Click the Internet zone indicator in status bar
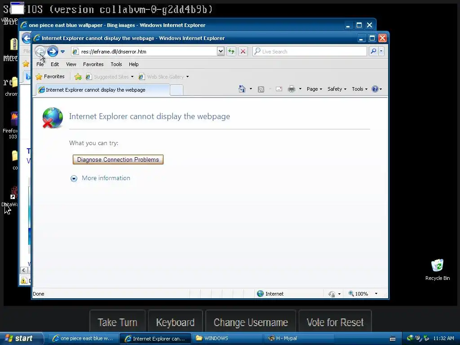Screen dimensions: 460x345 (x=270, y=294)
